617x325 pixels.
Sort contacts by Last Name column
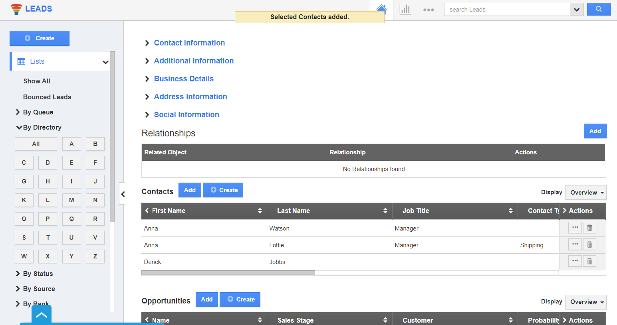click(385, 211)
